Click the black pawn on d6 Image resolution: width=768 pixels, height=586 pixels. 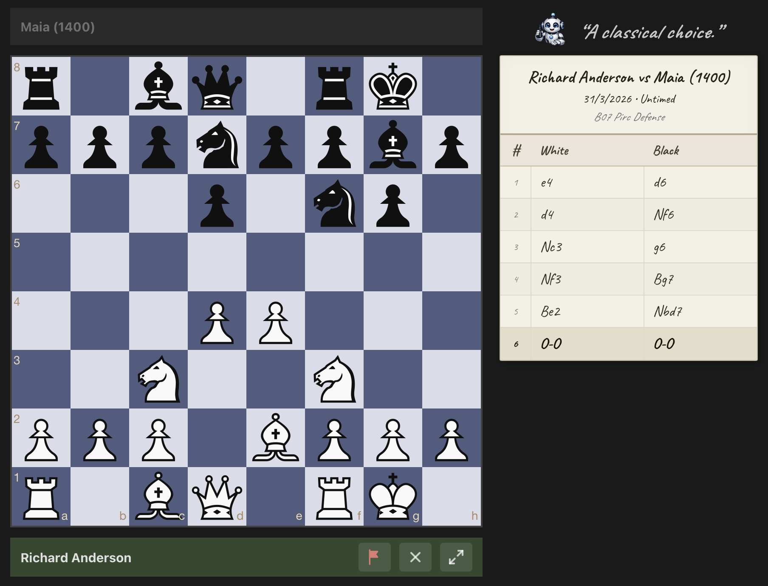point(217,203)
